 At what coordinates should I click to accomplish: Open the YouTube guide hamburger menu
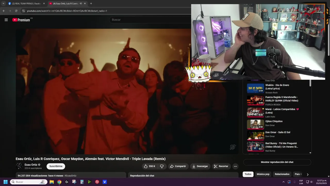6,20
